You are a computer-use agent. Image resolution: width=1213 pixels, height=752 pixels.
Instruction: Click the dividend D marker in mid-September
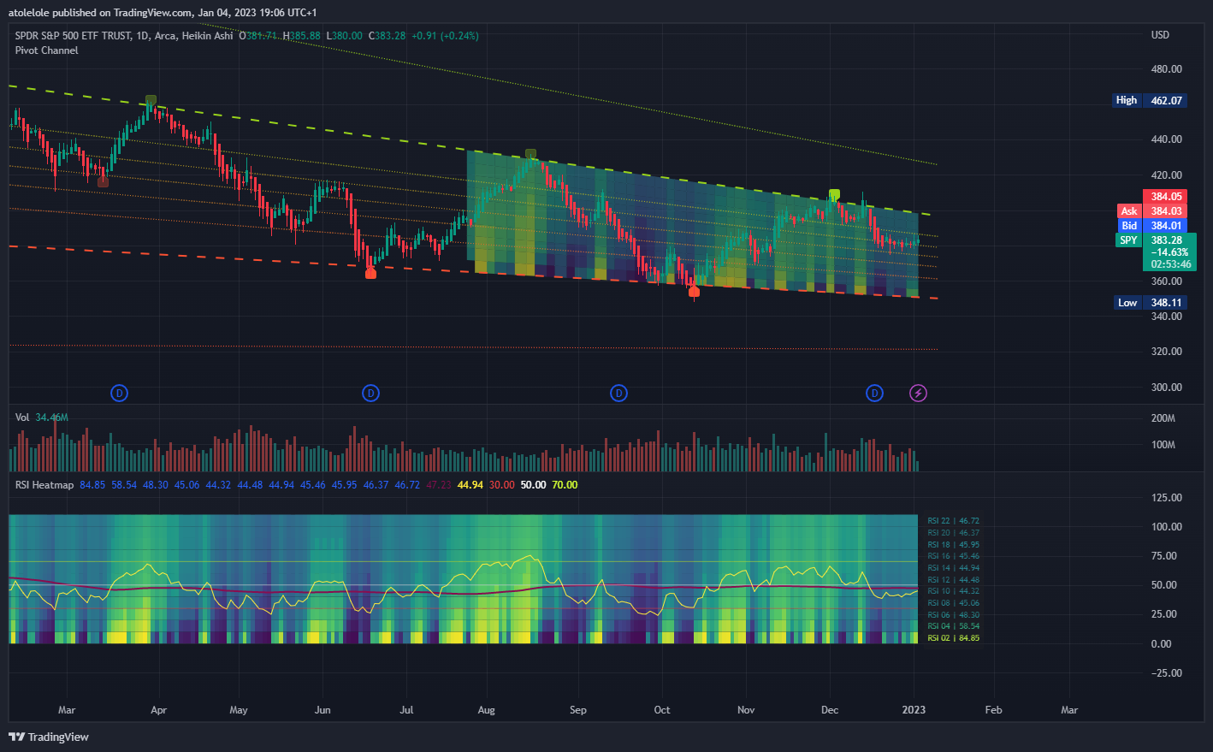618,394
